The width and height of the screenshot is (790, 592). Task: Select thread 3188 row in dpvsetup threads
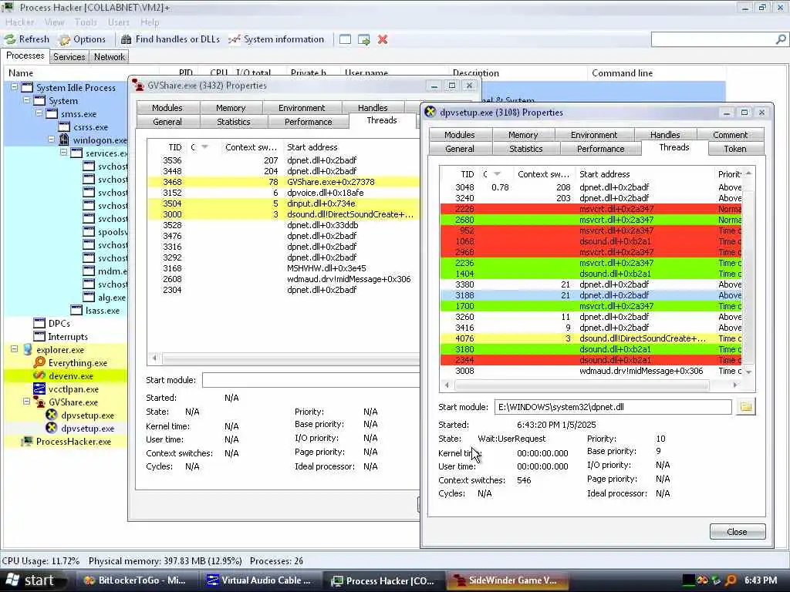(x=591, y=295)
